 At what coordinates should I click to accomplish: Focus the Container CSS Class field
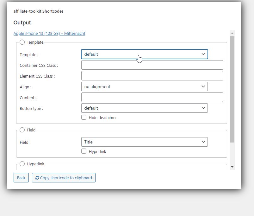click(152, 65)
